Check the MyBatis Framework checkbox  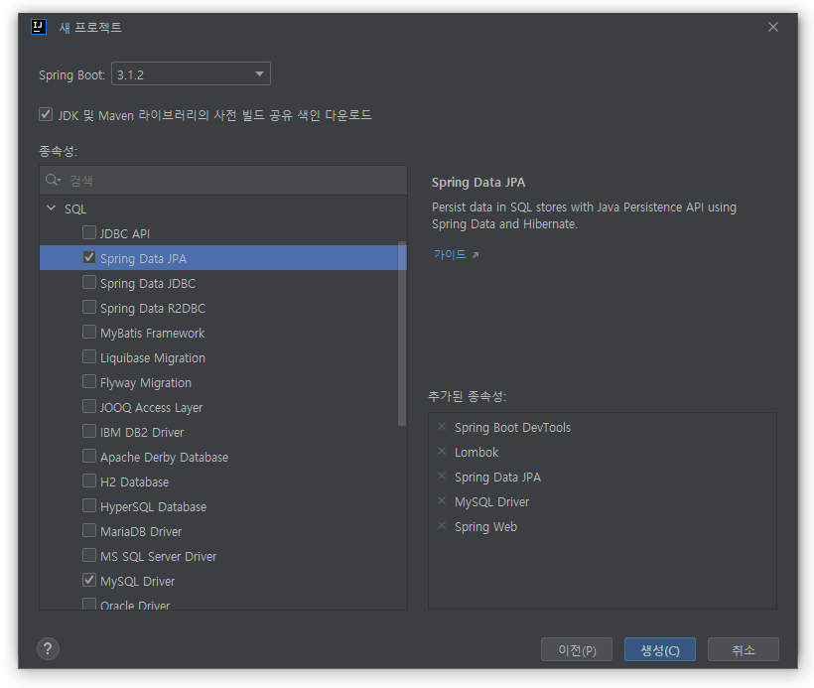(x=89, y=332)
